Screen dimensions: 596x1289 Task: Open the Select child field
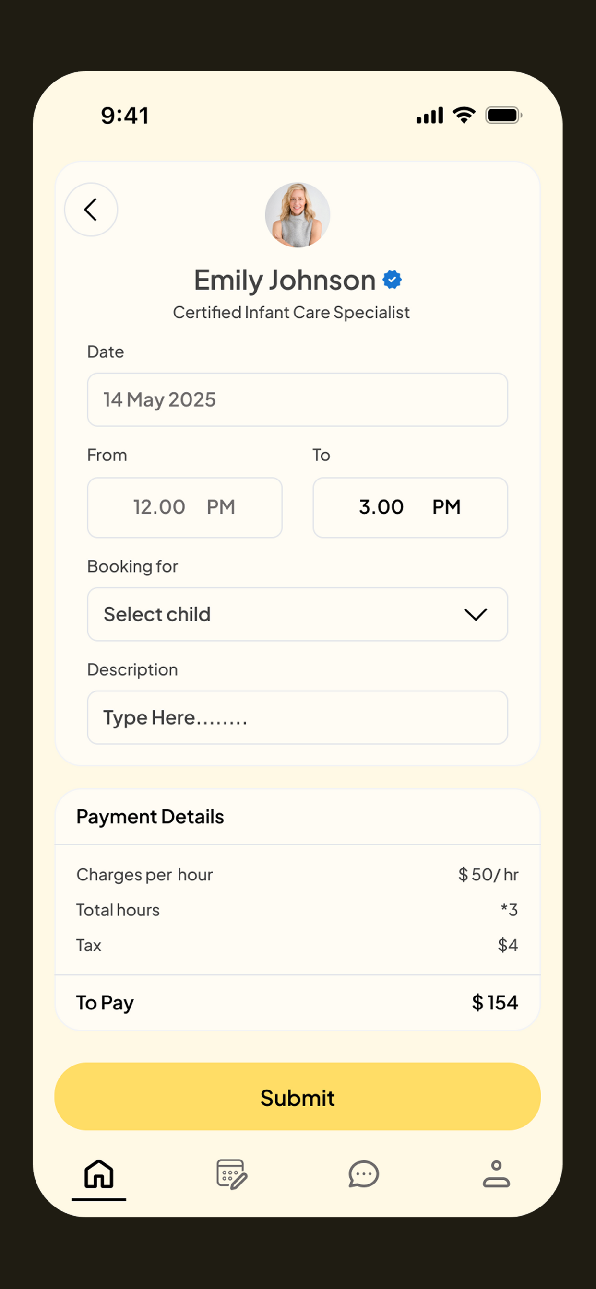(x=298, y=614)
